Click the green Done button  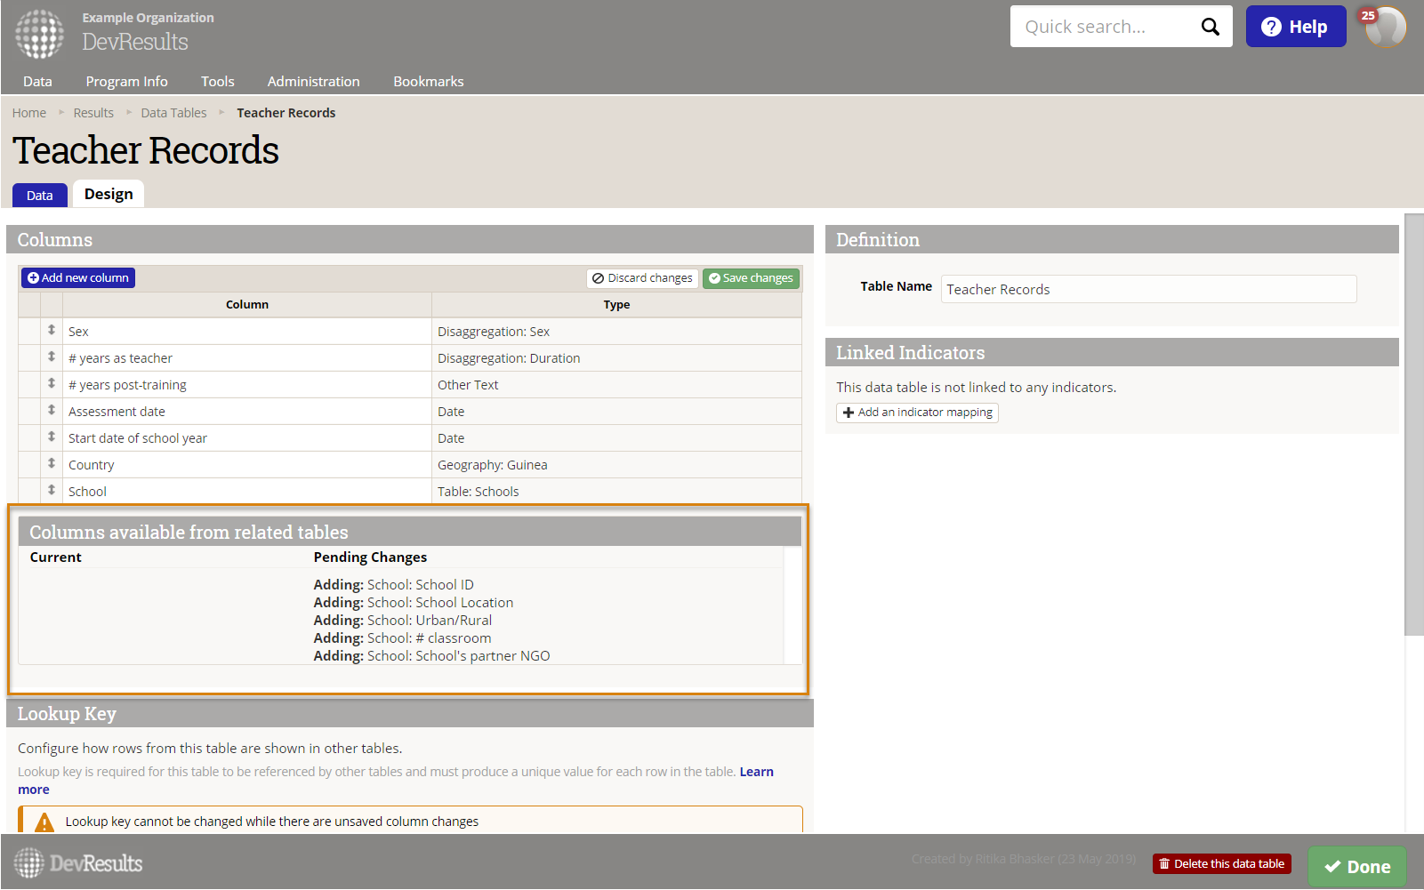pos(1357,866)
